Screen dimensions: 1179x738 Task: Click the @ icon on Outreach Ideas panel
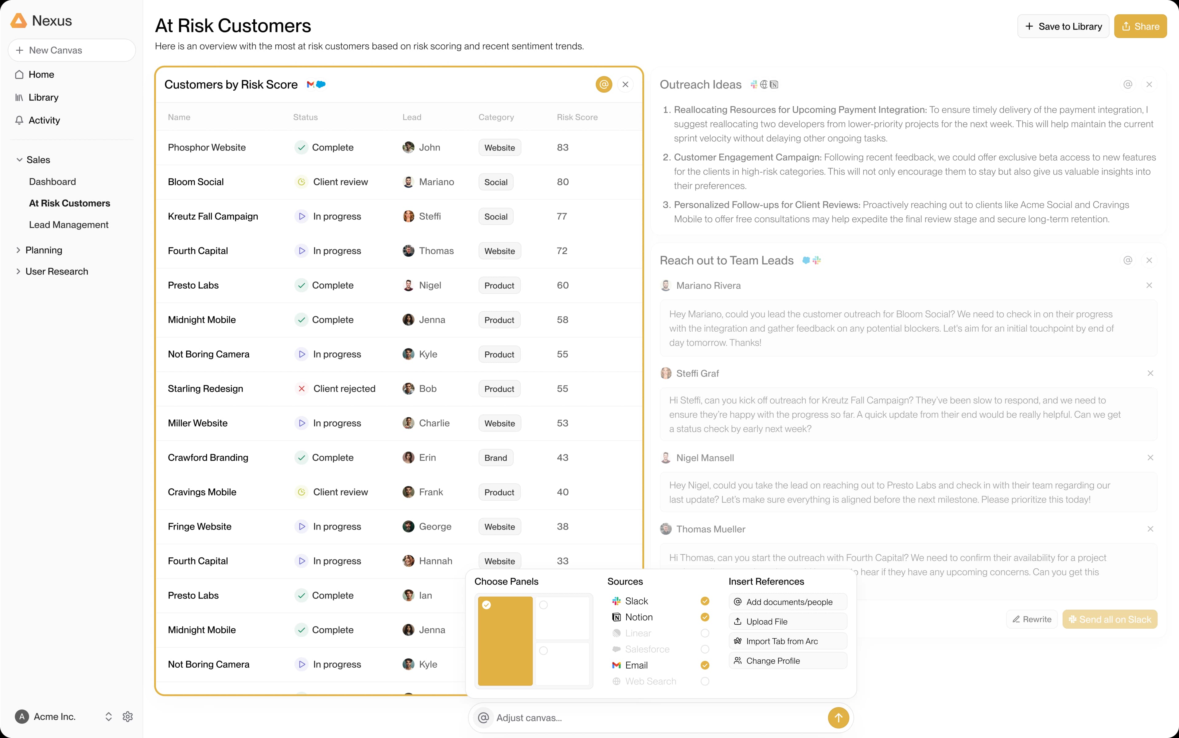(x=1127, y=84)
